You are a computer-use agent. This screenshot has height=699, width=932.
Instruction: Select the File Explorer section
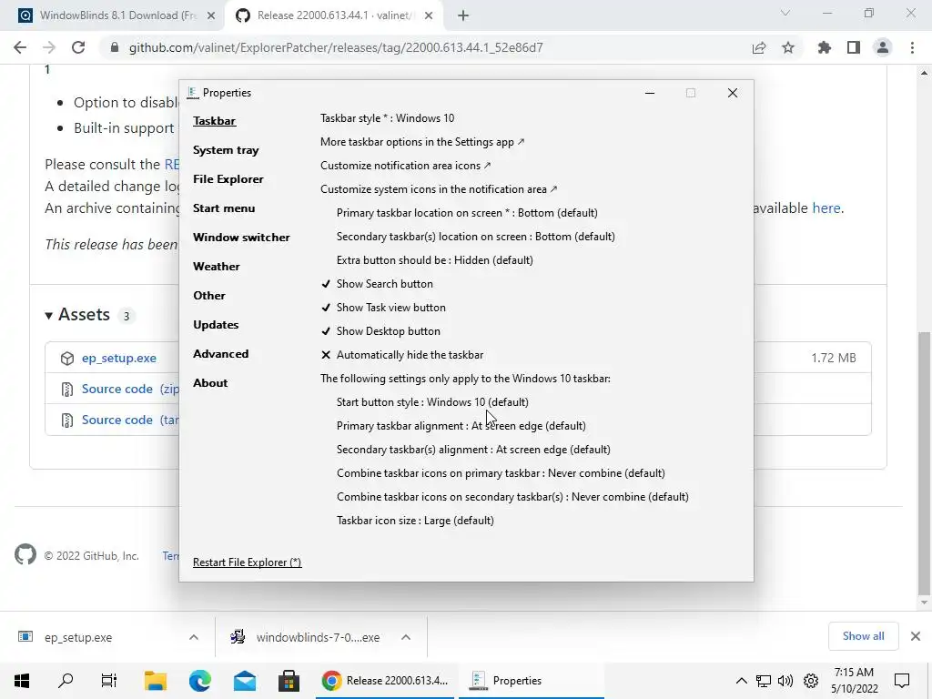[x=228, y=179]
